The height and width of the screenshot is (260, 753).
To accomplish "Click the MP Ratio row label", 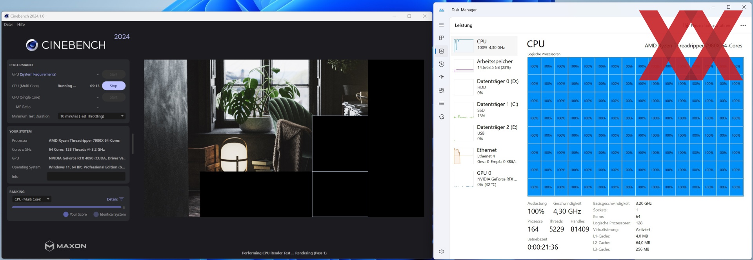I will [x=23, y=107].
